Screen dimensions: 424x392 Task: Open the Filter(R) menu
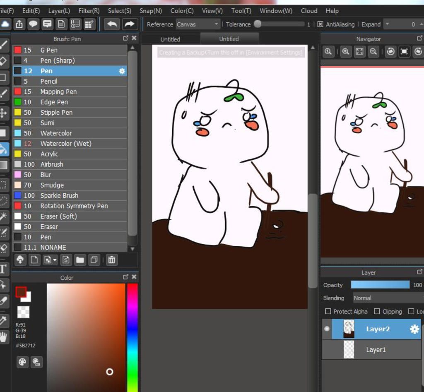click(x=89, y=11)
